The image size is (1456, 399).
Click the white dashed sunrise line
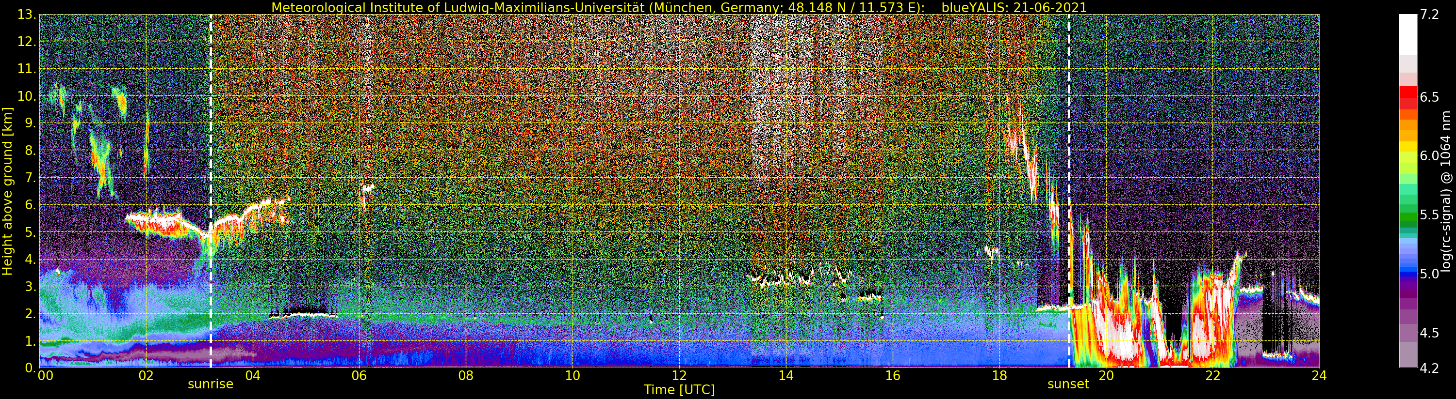click(210, 191)
